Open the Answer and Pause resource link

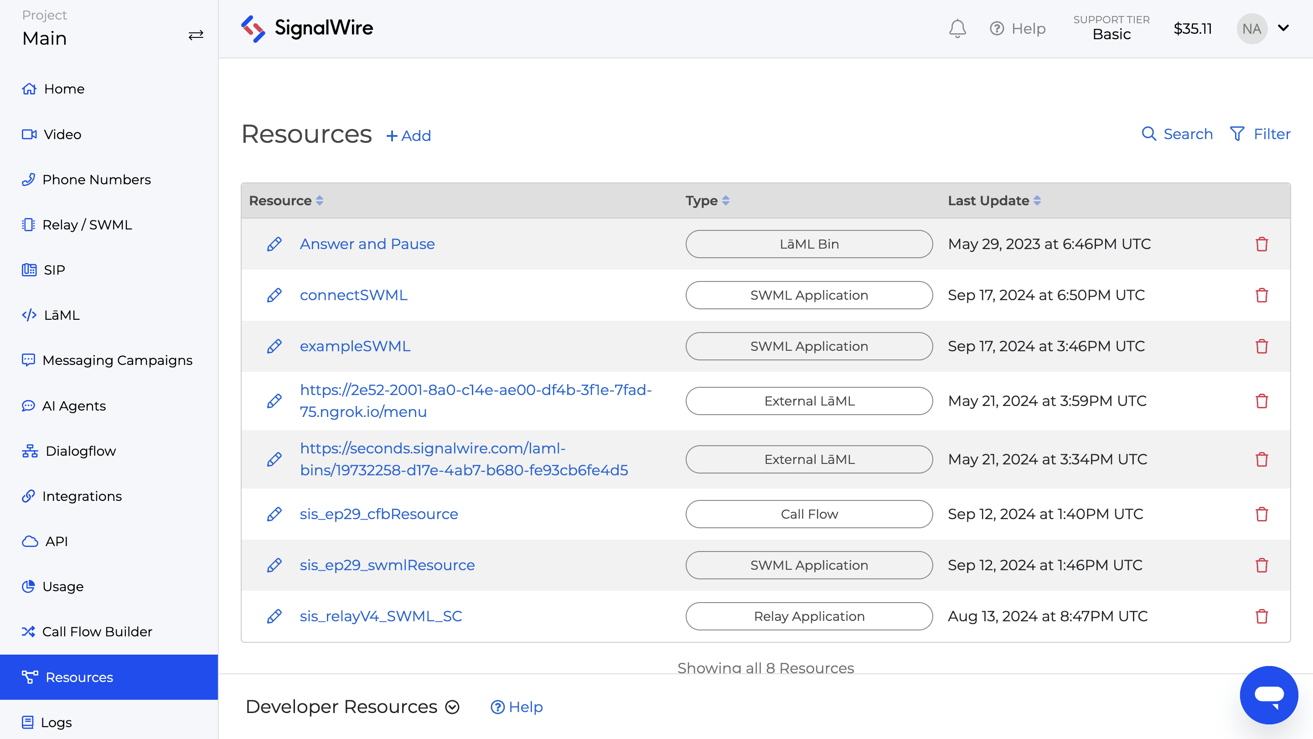click(x=367, y=245)
